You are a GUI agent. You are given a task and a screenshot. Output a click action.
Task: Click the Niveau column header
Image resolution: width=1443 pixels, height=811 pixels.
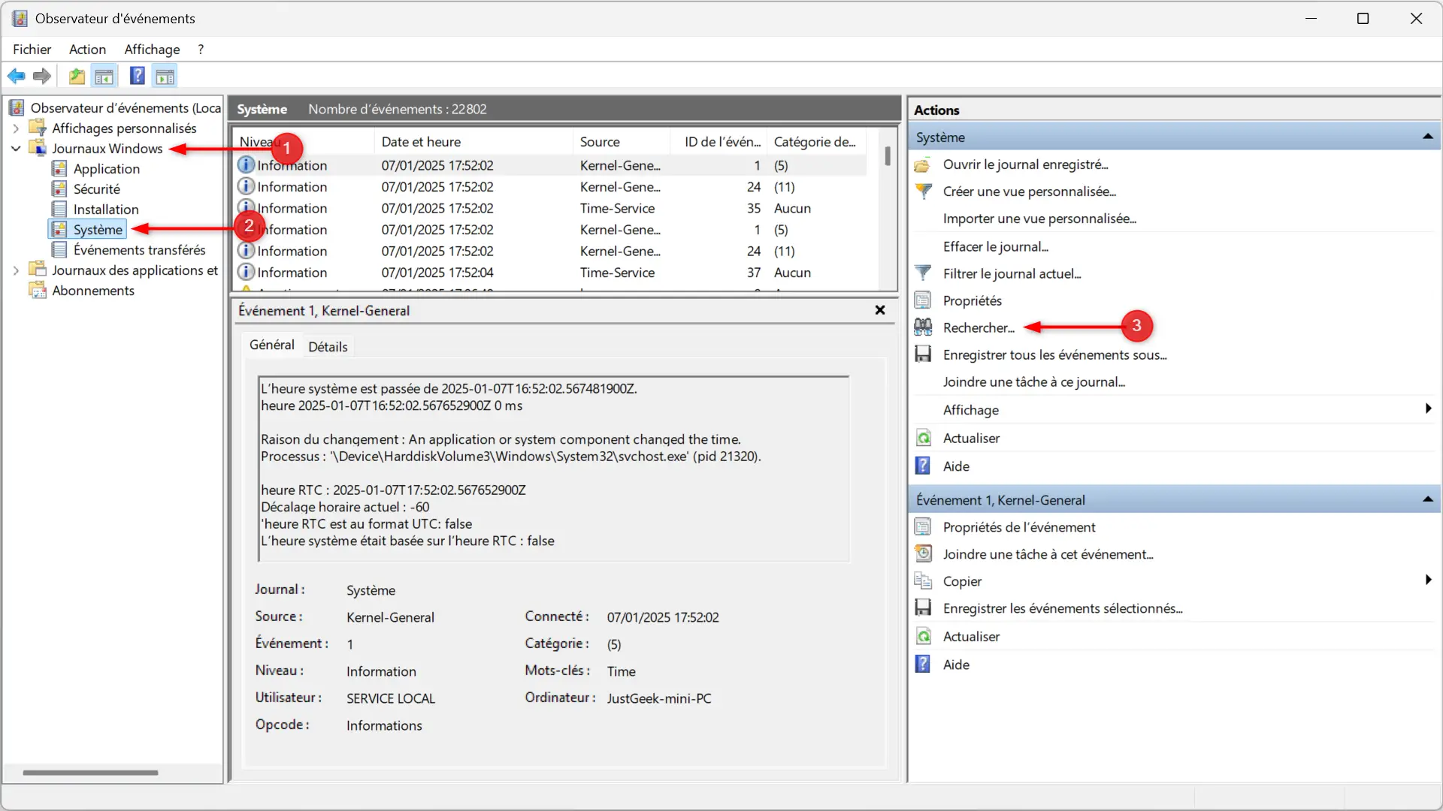(x=304, y=142)
